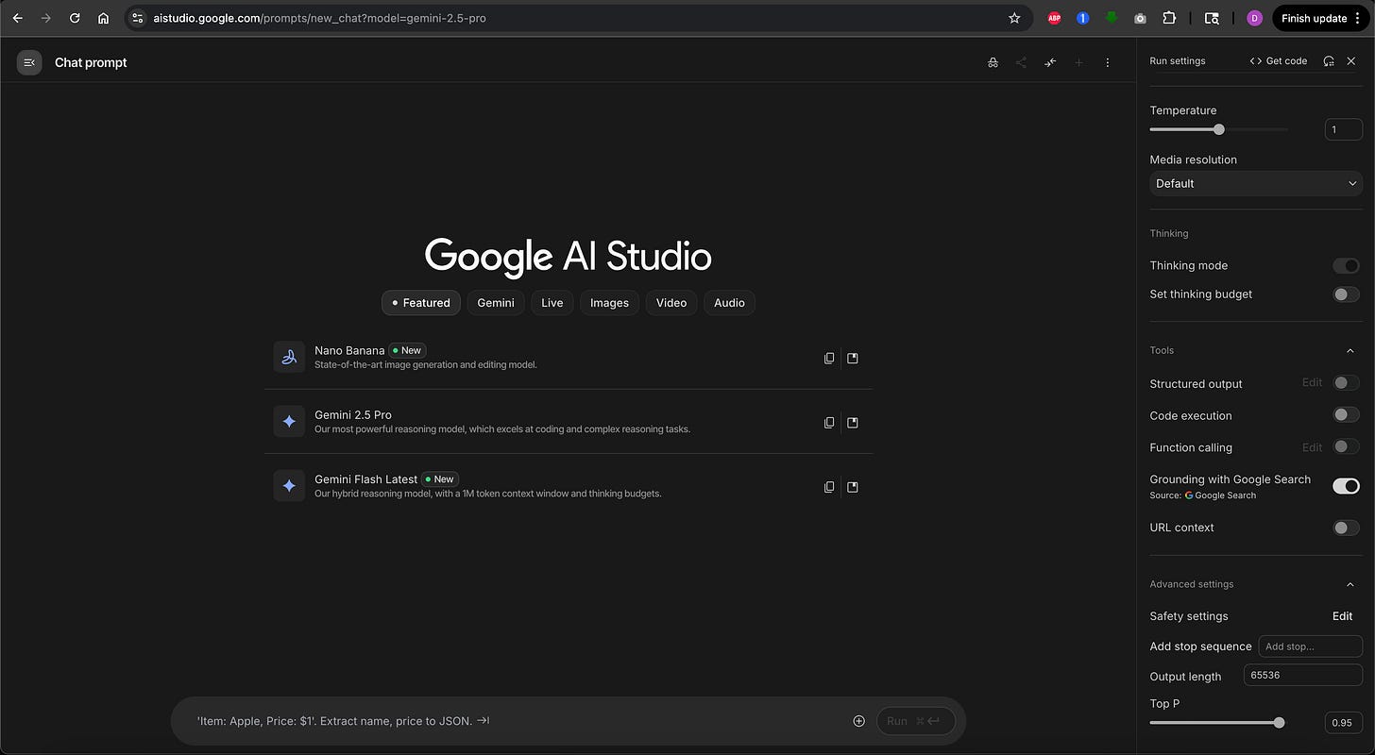Select the Featured tab

click(x=421, y=303)
